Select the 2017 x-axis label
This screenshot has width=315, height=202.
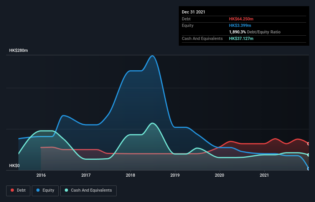(x=86, y=175)
